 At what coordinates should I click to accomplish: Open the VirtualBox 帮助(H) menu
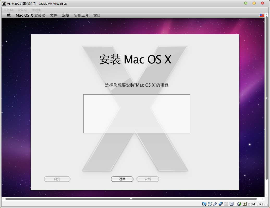click(x=36, y=10)
